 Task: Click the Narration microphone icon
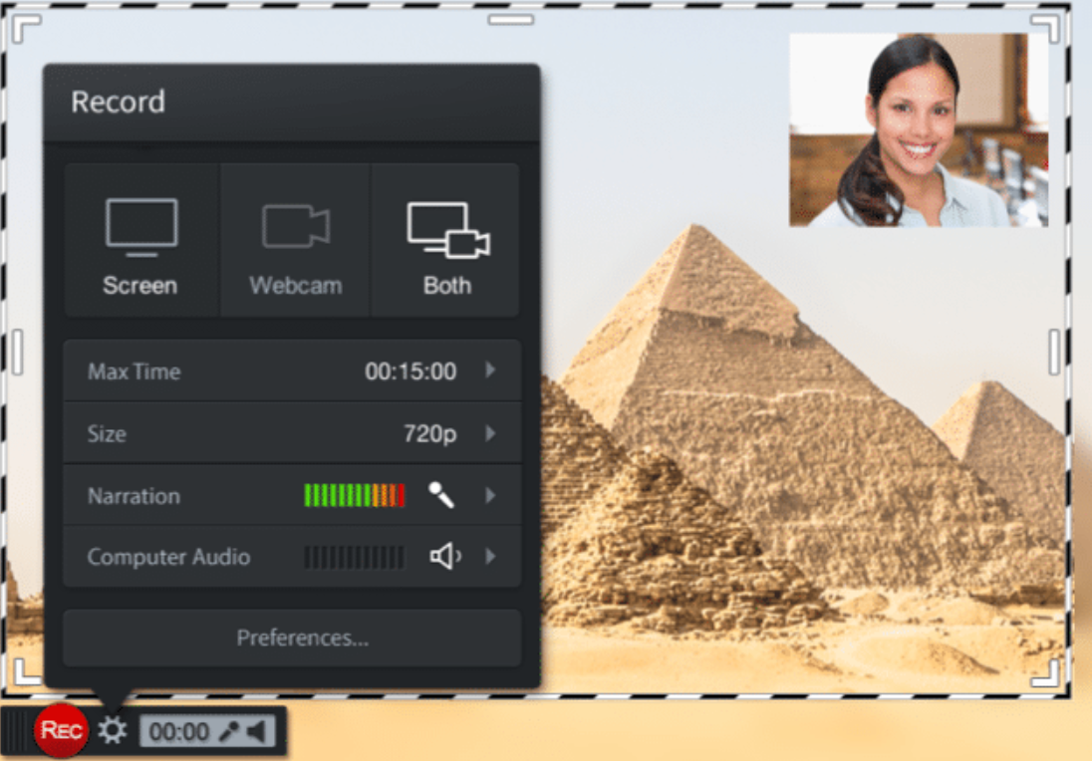click(x=442, y=495)
